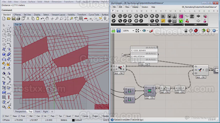Image resolution: width=220 pixels, height=123 pixels.
Task: Select the Polyline tool in sidebar
Action: (x=4, y=30)
